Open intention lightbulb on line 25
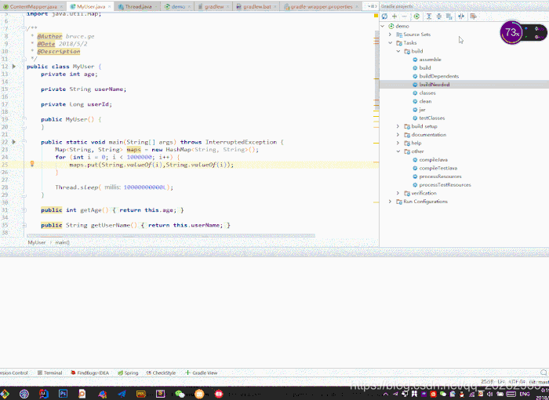Image resolution: width=549 pixels, height=400 pixels. tap(32, 164)
